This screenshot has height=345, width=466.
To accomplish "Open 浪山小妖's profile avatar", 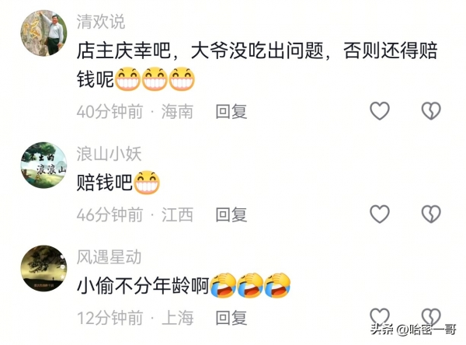I will coord(43,165).
